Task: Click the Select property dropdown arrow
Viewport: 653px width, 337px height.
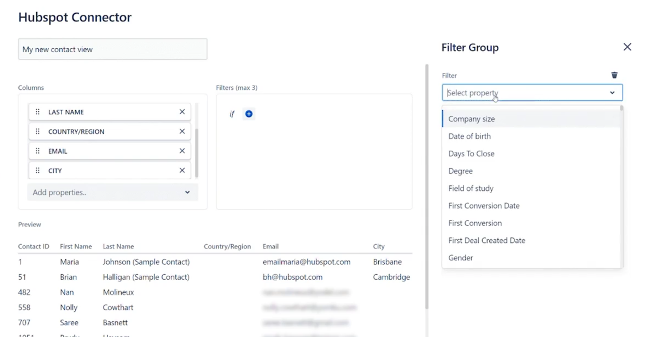Action: pos(612,93)
